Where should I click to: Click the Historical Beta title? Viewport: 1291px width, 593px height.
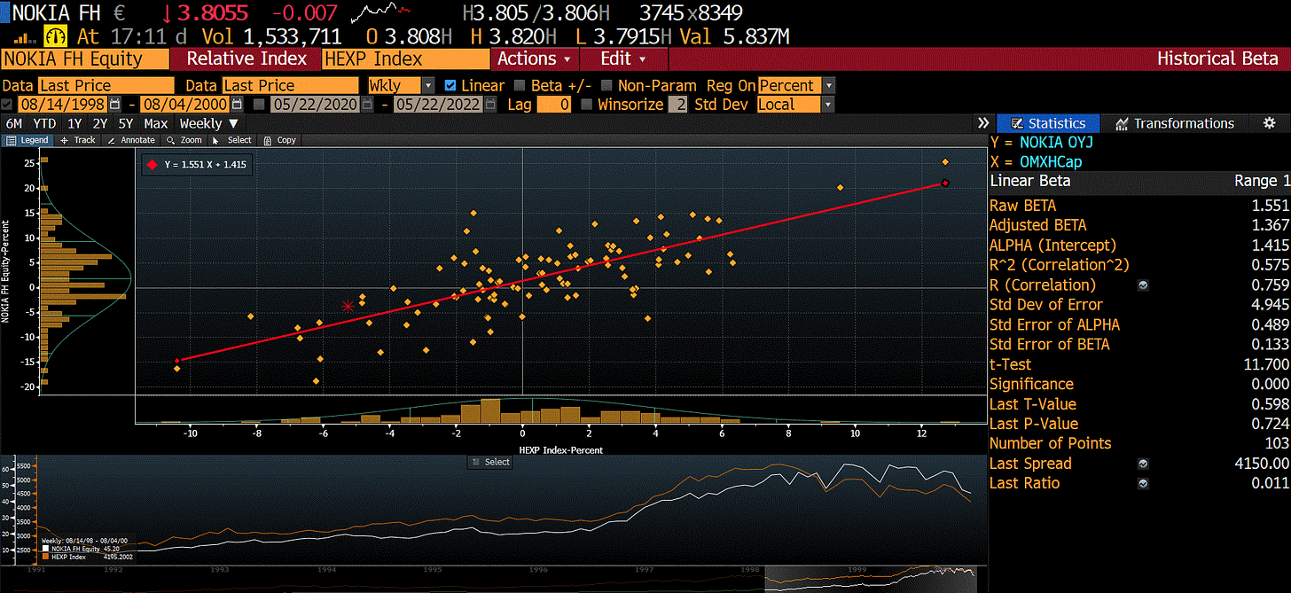(1217, 59)
